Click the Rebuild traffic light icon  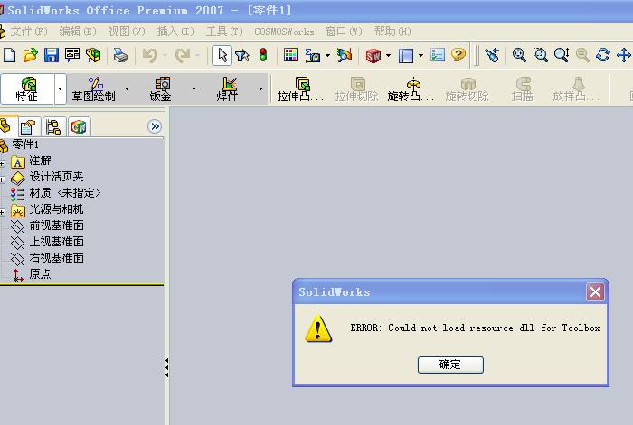point(263,55)
